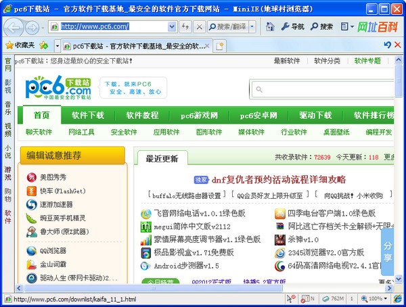This screenshot has height=307, width=406.
Task: Select the 最近更新 tab
Action: click(162, 158)
